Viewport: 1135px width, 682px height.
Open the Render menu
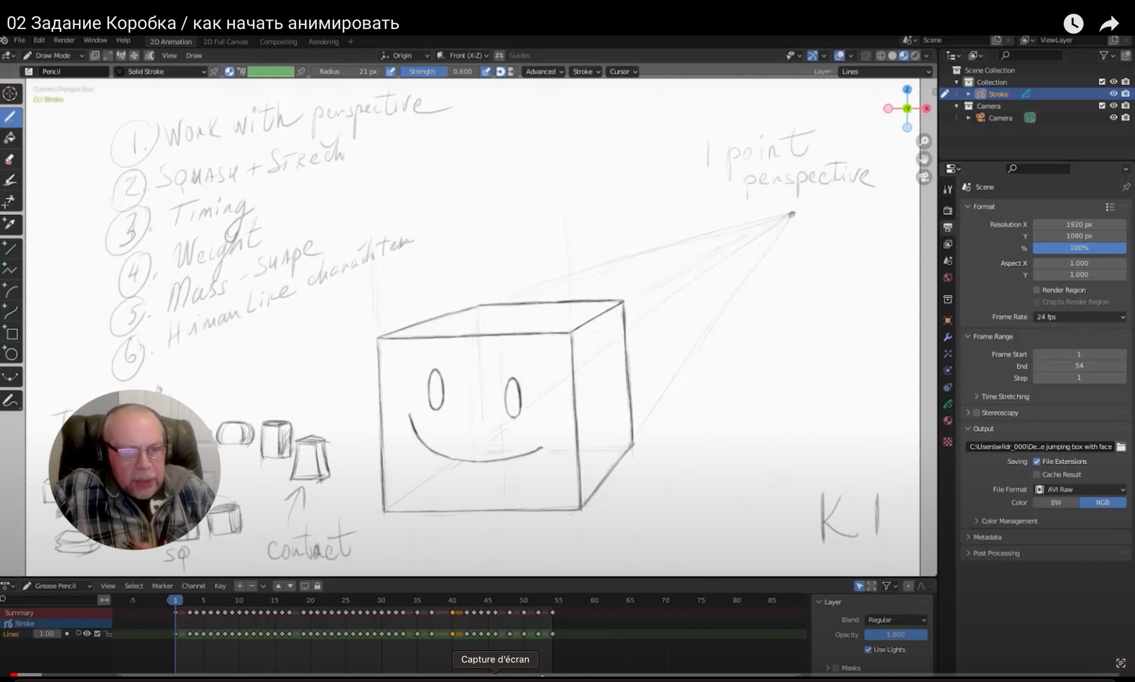pyautogui.click(x=64, y=40)
